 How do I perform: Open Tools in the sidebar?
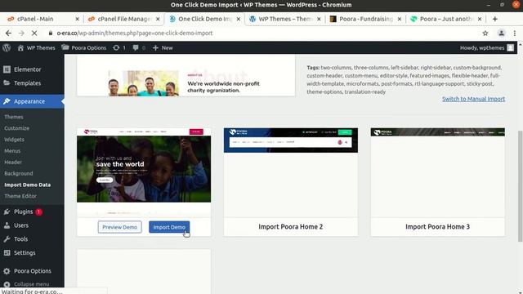[x=20, y=239]
